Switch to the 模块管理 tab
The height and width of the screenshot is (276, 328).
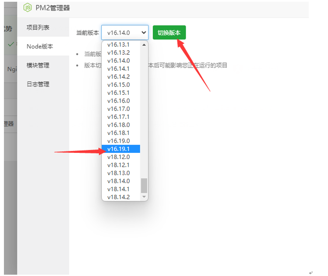pos(43,65)
